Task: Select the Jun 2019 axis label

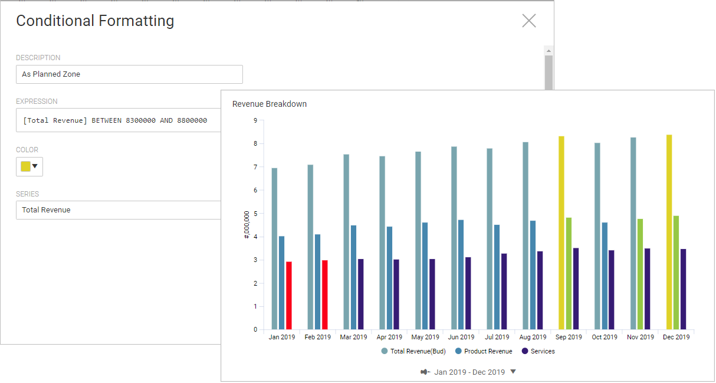Action: [461, 338]
